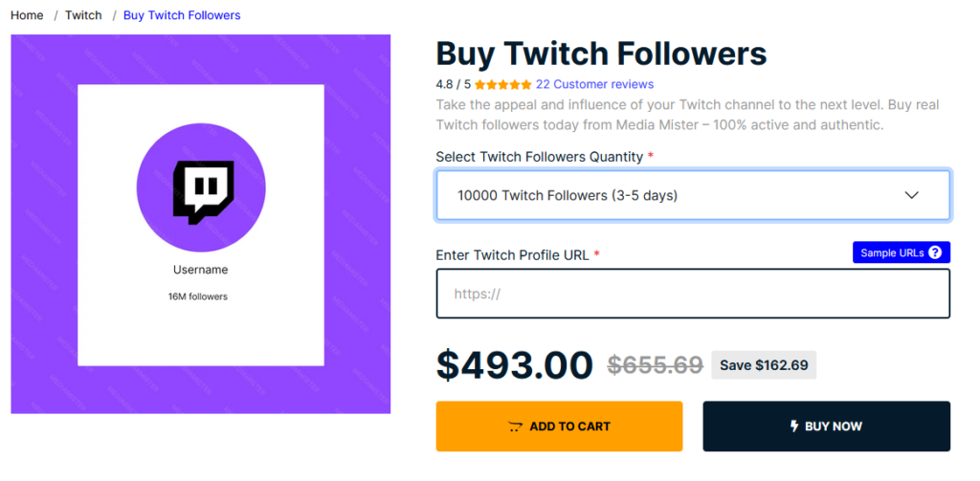Viewport: 980px width, 481px height.
Task: Click the cart icon on Add to Cart
Action: tap(515, 426)
